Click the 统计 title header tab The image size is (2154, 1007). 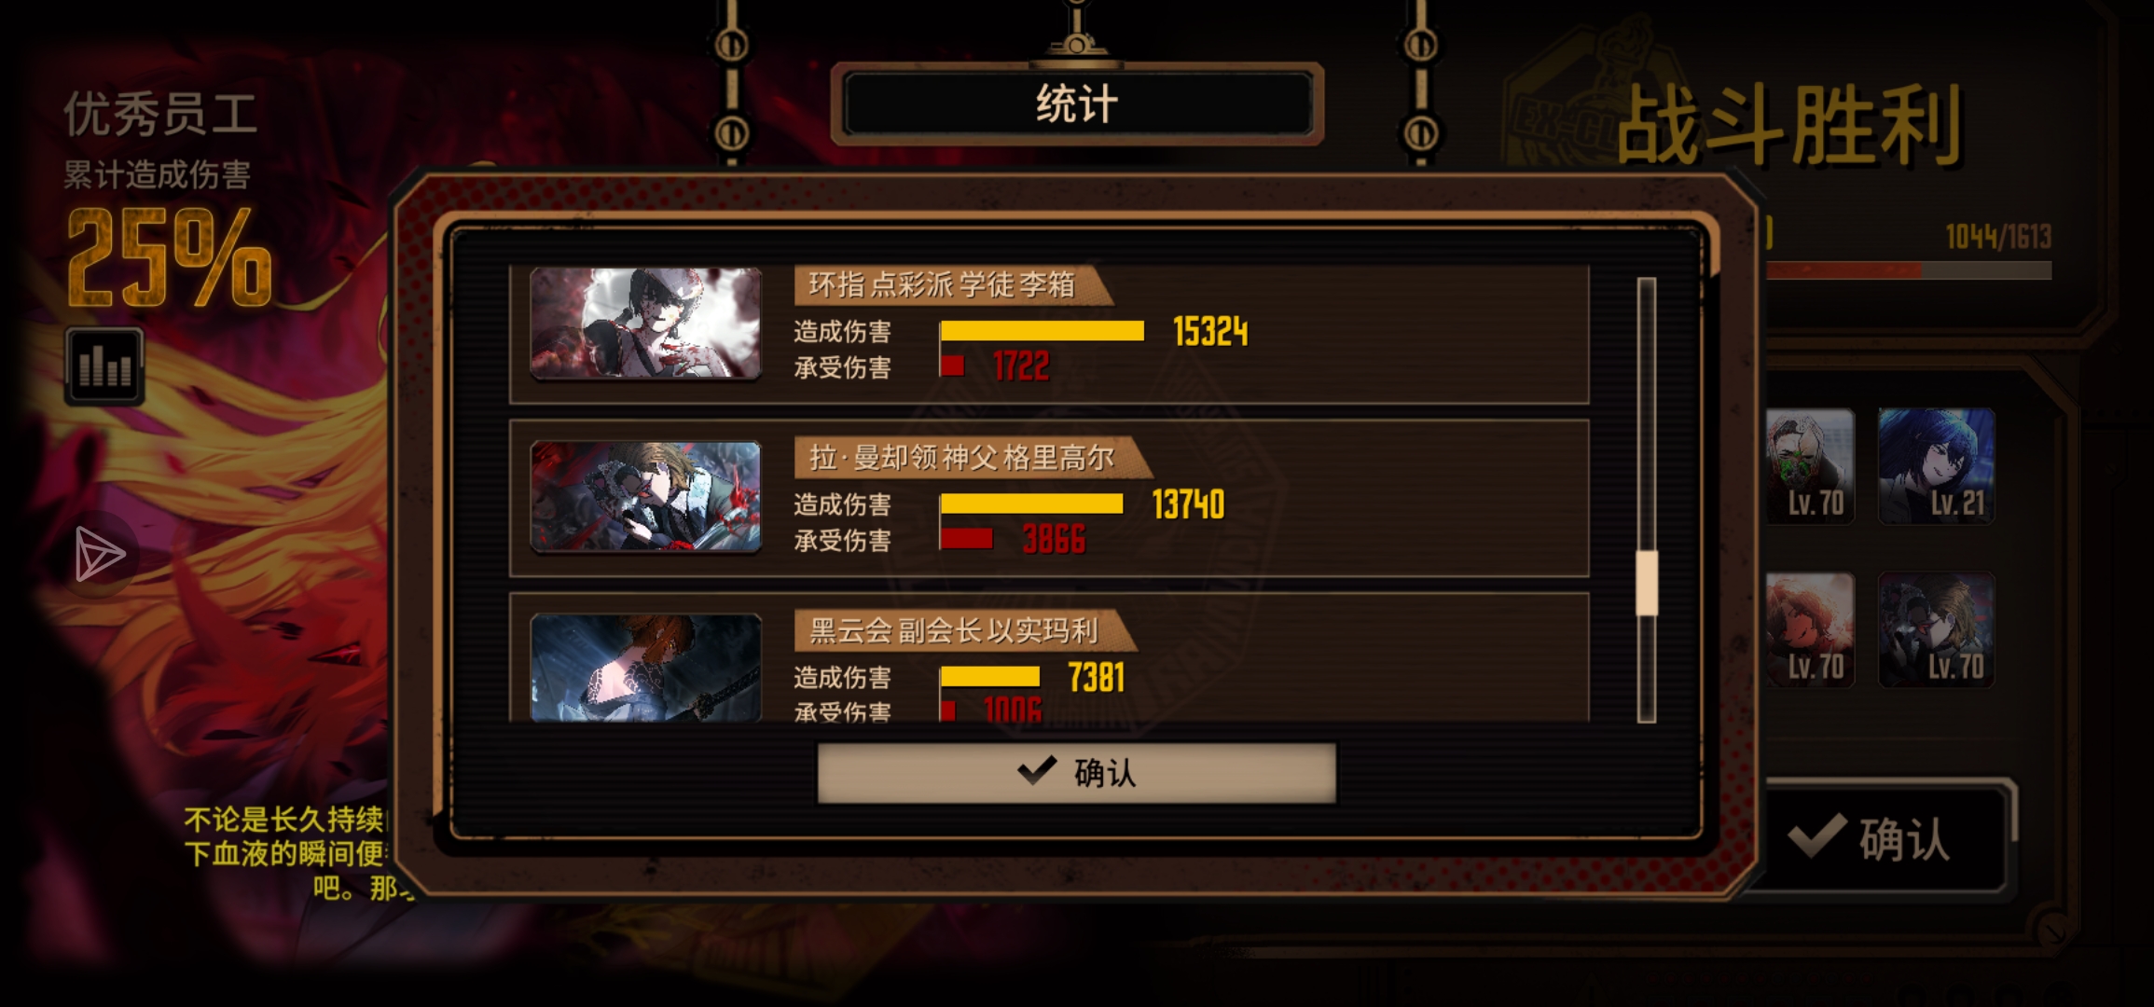pos(1077,103)
